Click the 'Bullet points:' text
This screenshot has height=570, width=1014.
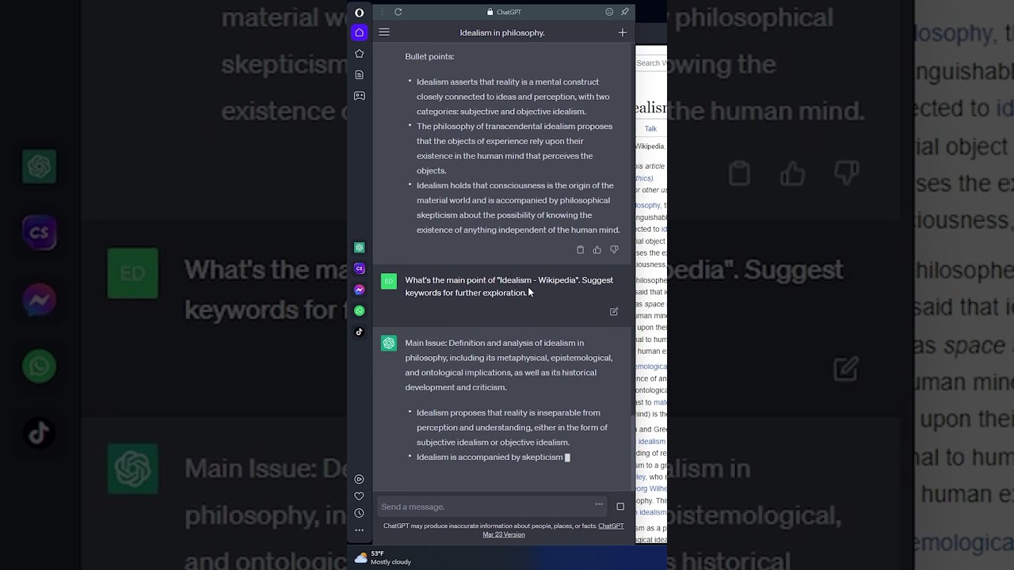pos(429,57)
